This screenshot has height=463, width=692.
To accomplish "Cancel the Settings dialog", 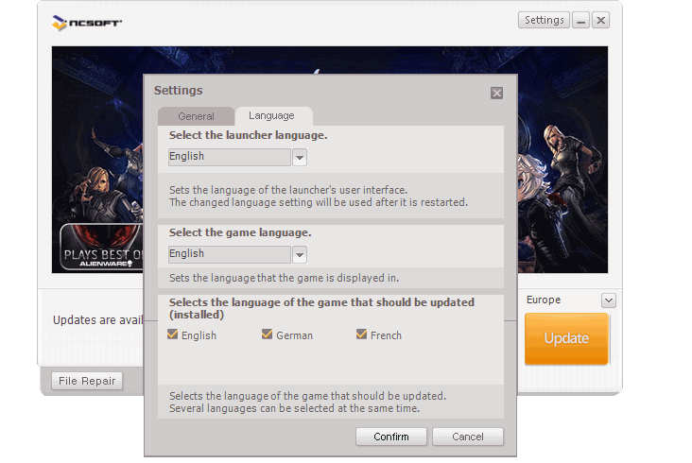I will tap(468, 437).
